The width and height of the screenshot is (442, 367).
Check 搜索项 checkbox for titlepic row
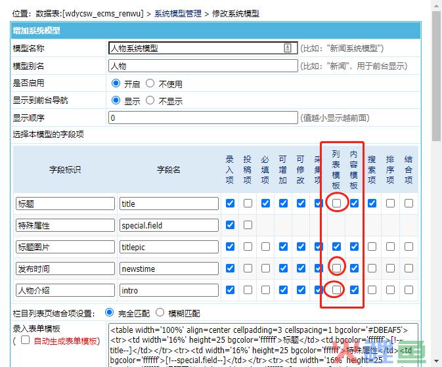tap(372, 247)
